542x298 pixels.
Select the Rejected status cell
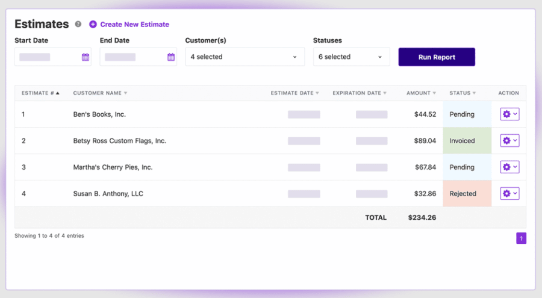pyautogui.click(x=467, y=194)
